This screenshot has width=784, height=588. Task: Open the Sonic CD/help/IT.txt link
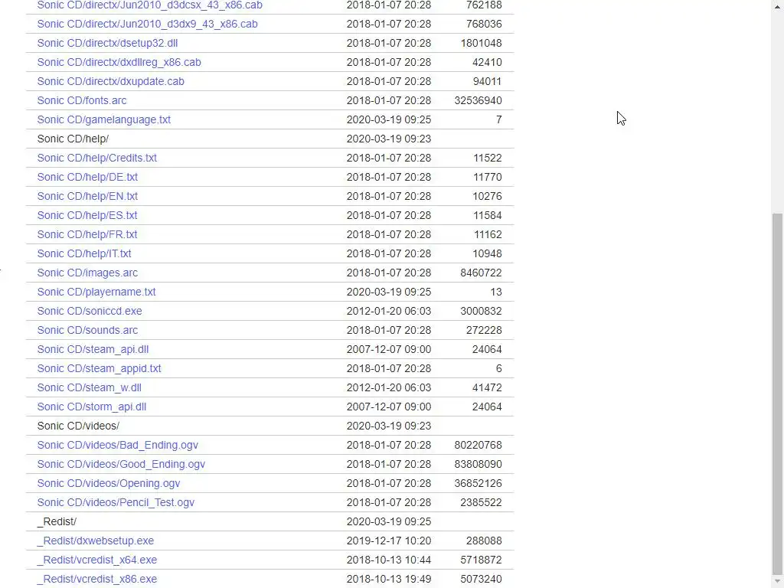tap(84, 253)
